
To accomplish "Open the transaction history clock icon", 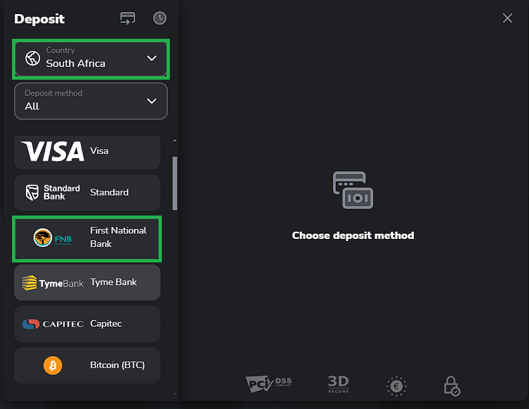I will point(160,18).
